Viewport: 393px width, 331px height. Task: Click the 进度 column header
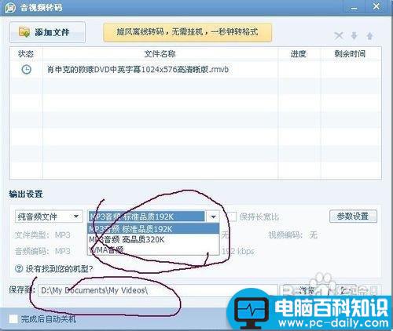point(299,54)
